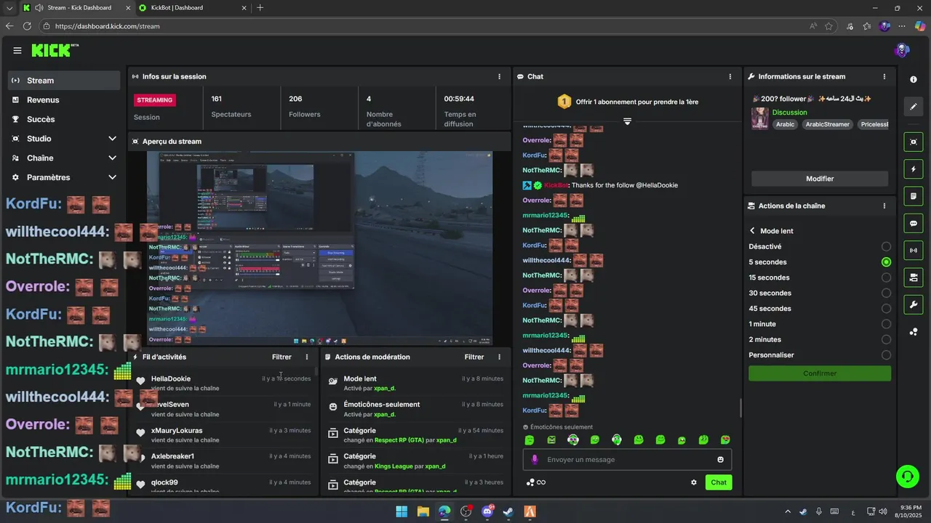
Task: Select 45 secondes slow mode option
Action: pyautogui.click(x=820, y=309)
